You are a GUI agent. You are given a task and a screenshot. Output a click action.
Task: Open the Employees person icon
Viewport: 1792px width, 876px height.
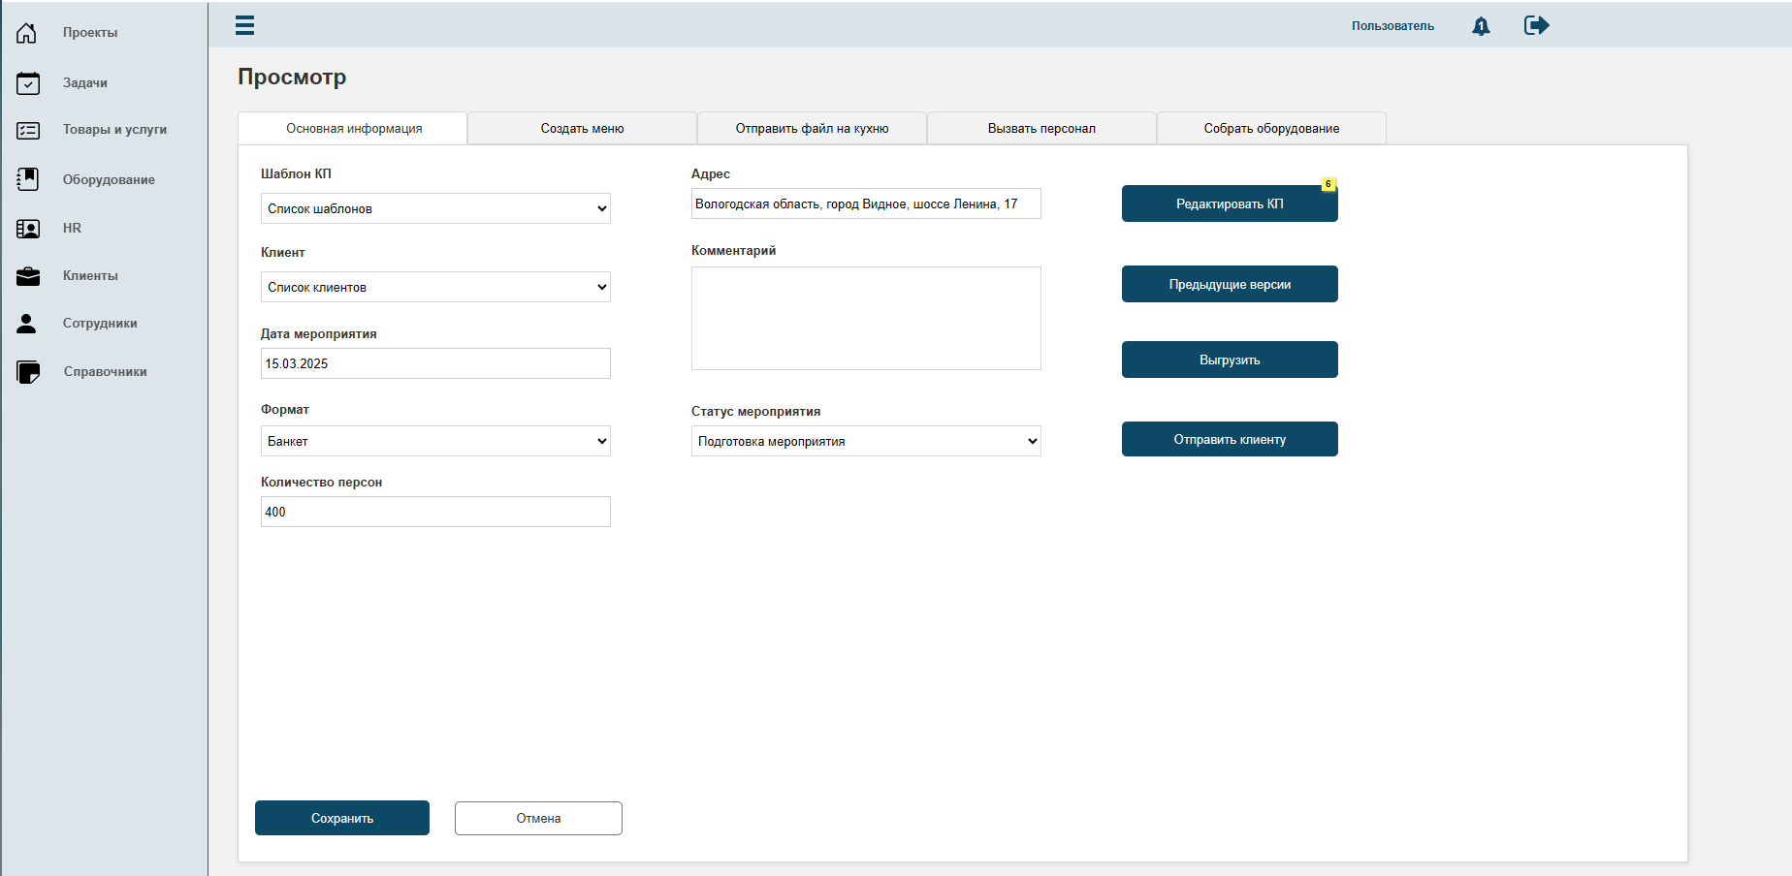[27, 324]
